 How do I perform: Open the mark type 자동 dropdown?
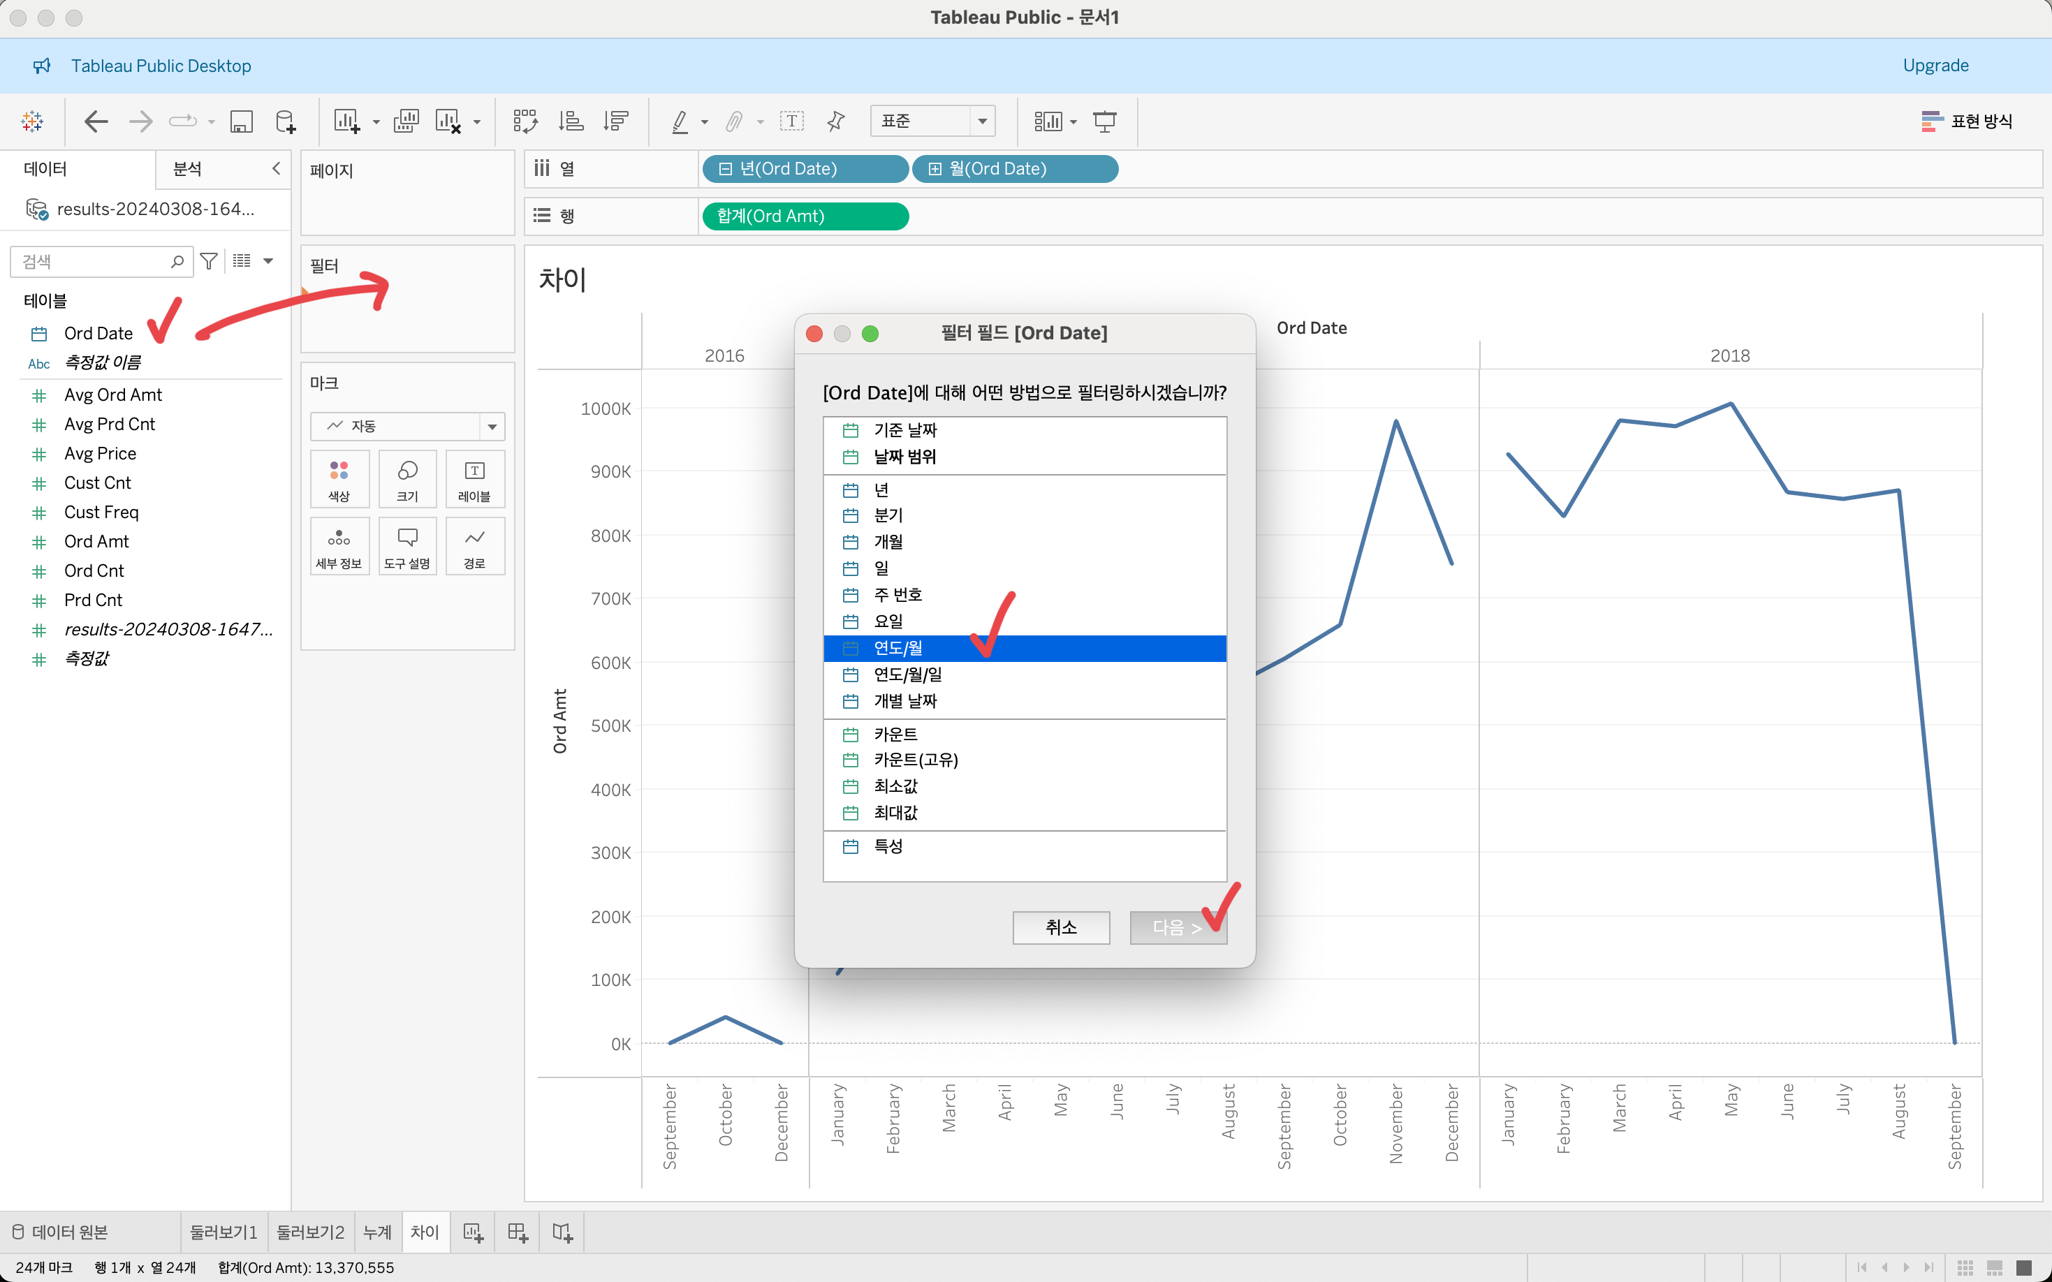(x=492, y=427)
